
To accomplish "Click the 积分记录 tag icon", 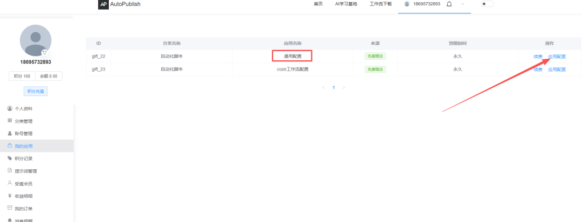I will tap(10, 158).
